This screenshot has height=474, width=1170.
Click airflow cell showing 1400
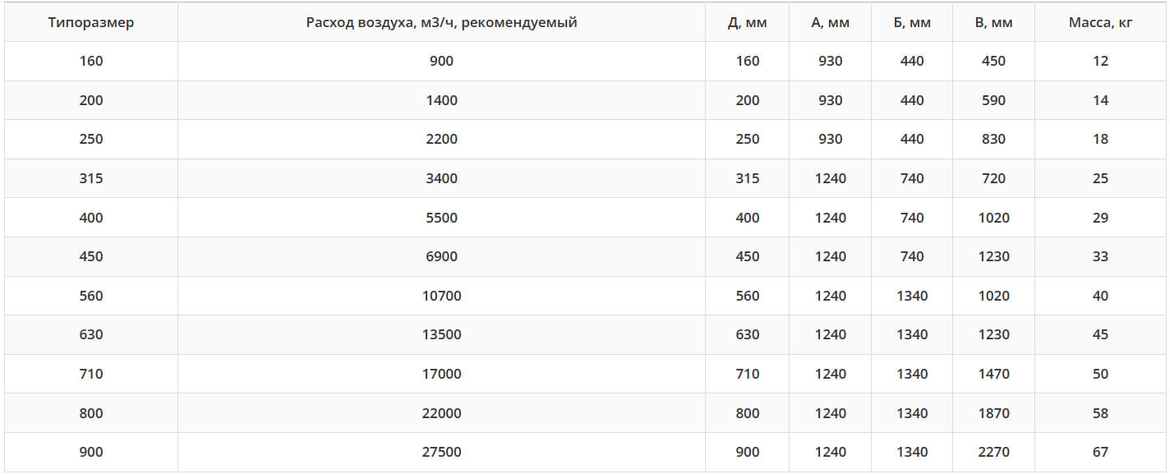pos(441,100)
